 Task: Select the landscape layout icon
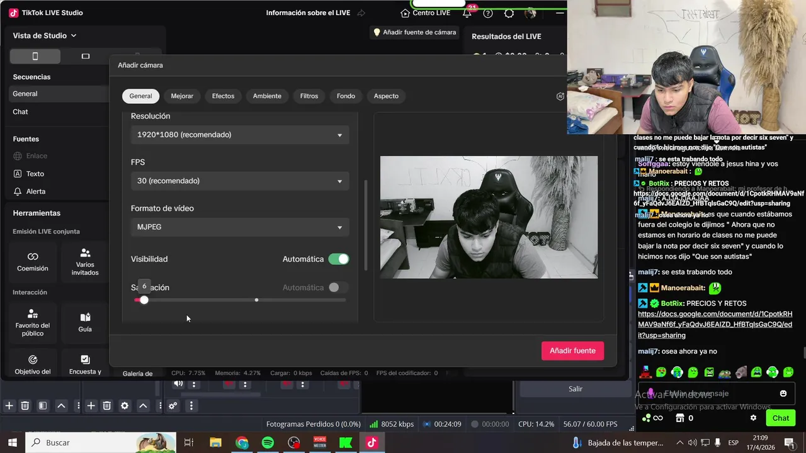click(86, 56)
